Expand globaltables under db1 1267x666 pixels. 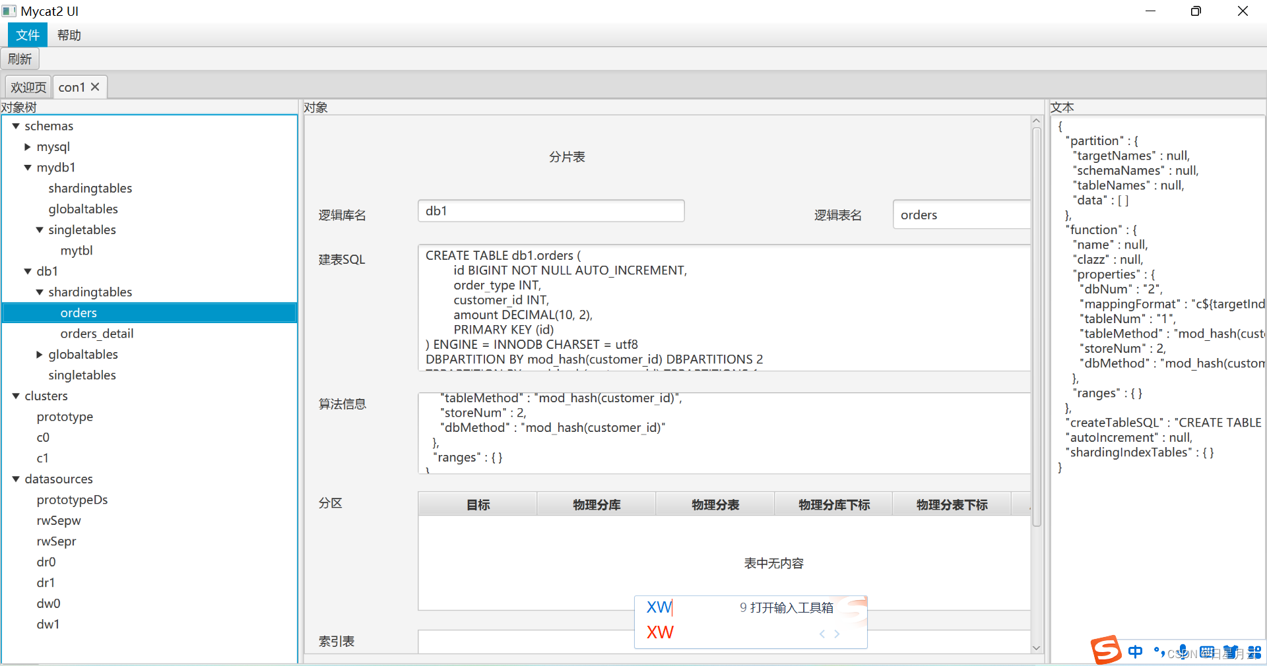(40, 355)
